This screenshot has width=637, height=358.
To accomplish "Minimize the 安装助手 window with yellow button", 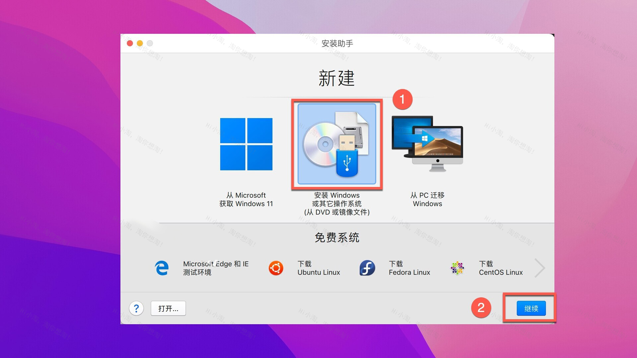I will point(140,43).
